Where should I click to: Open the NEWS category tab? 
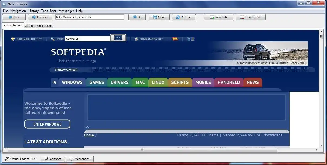pyautogui.click(x=253, y=82)
